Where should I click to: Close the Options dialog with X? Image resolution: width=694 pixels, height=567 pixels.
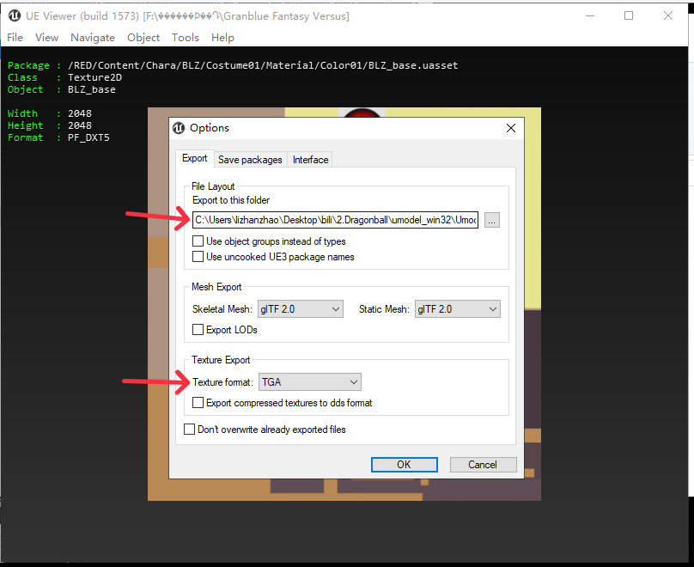[x=511, y=128]
